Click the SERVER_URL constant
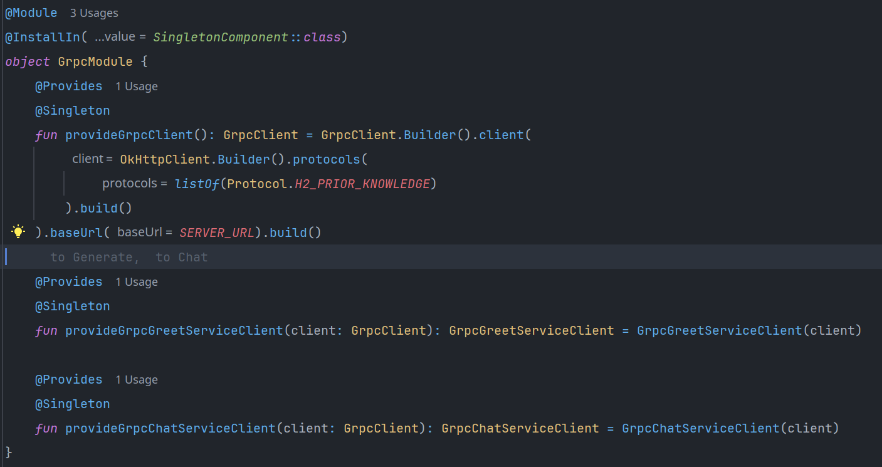 pyautogui.click(x=216, y=233)
